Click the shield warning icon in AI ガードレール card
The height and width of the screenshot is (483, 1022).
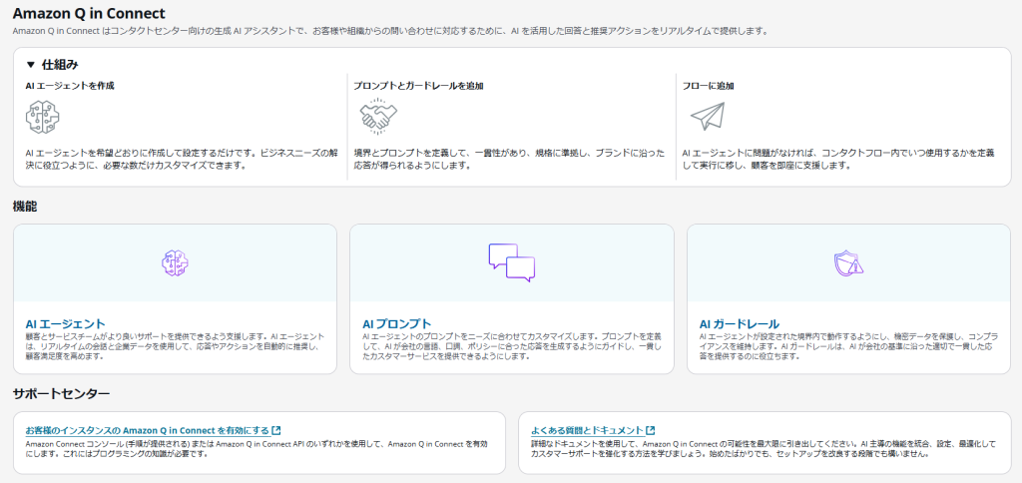click(x=848, y=262)
